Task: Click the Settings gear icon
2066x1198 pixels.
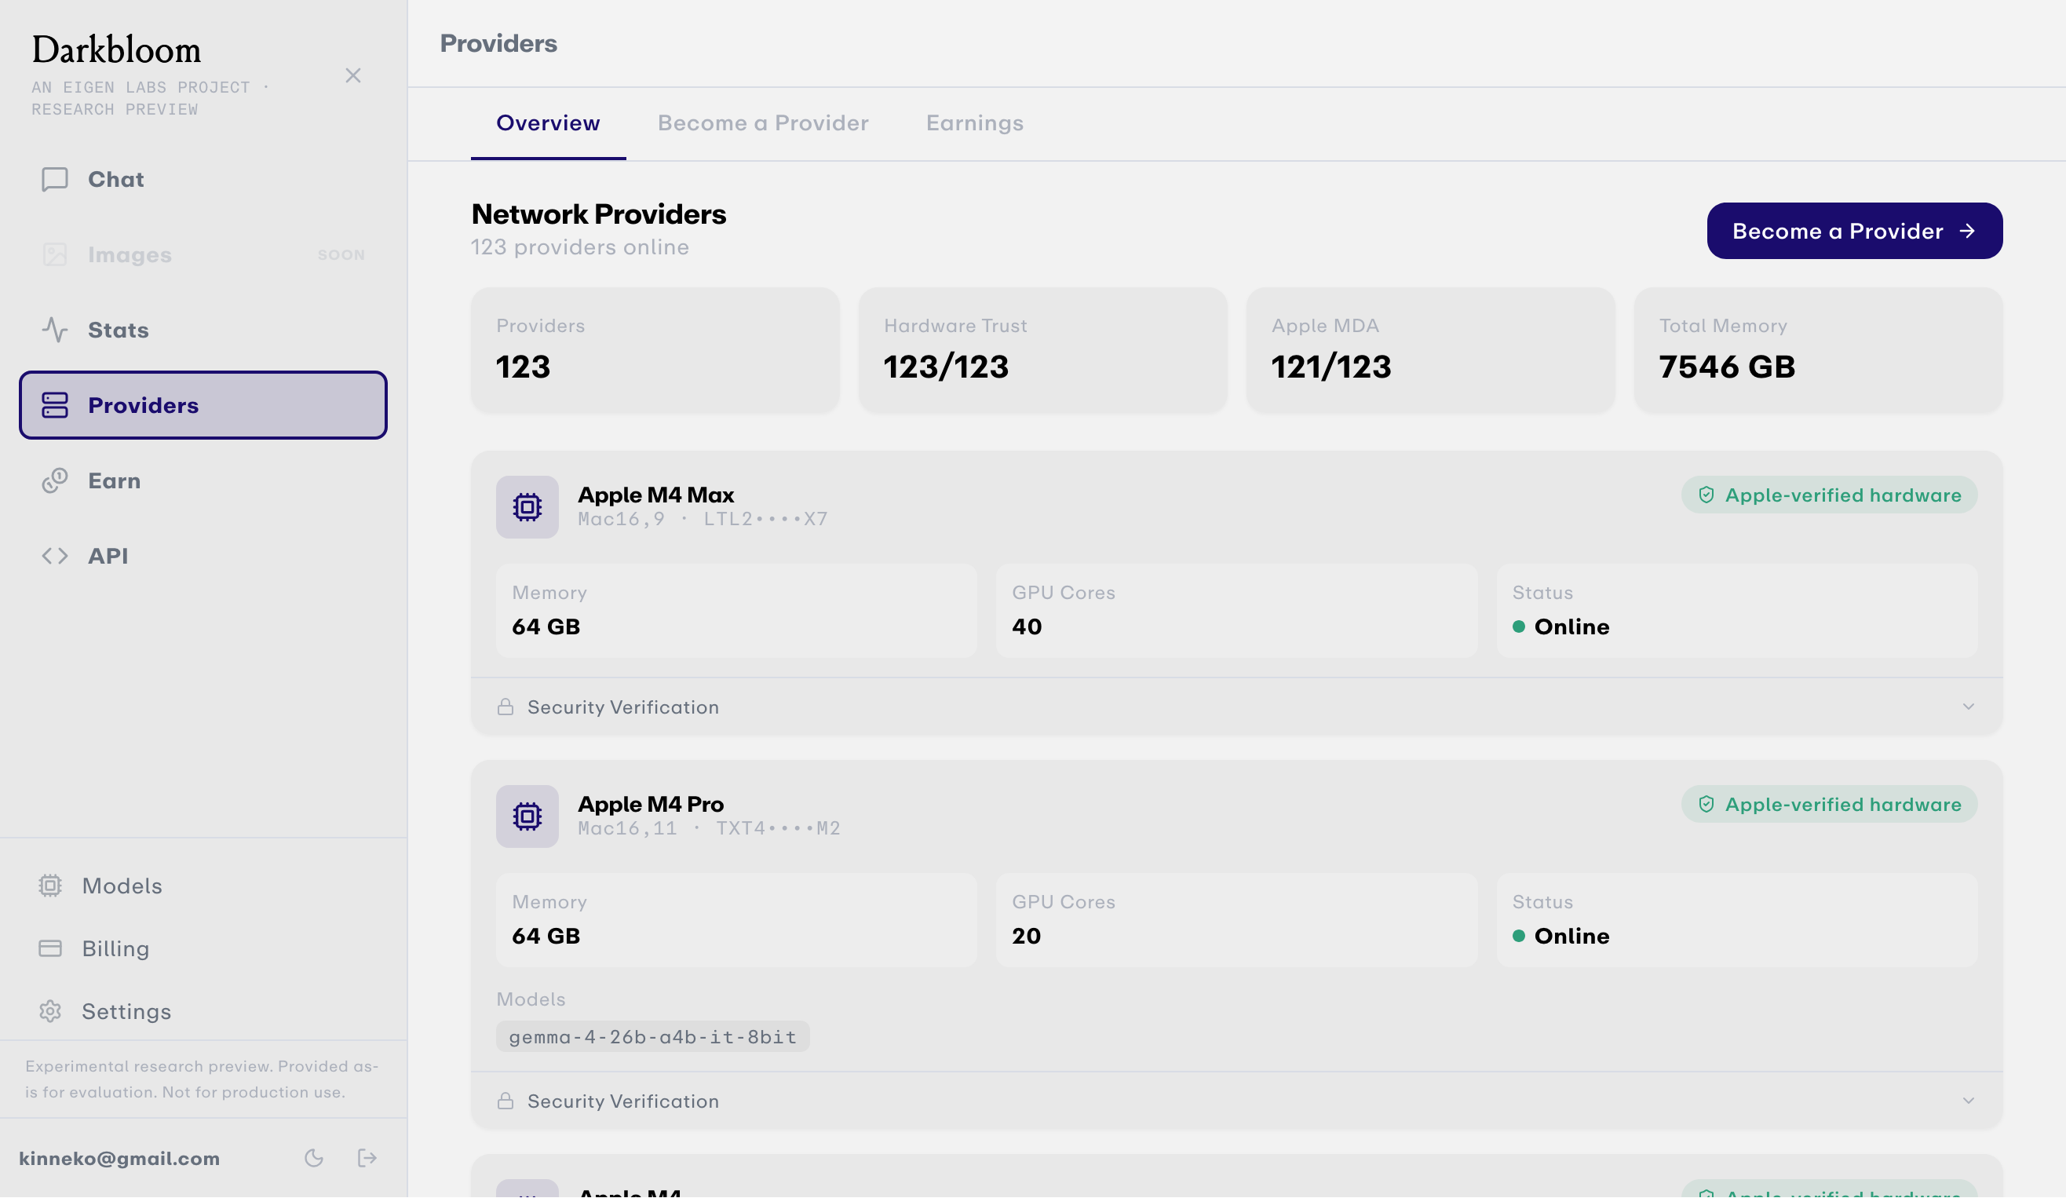Action: coord(50,1012)
